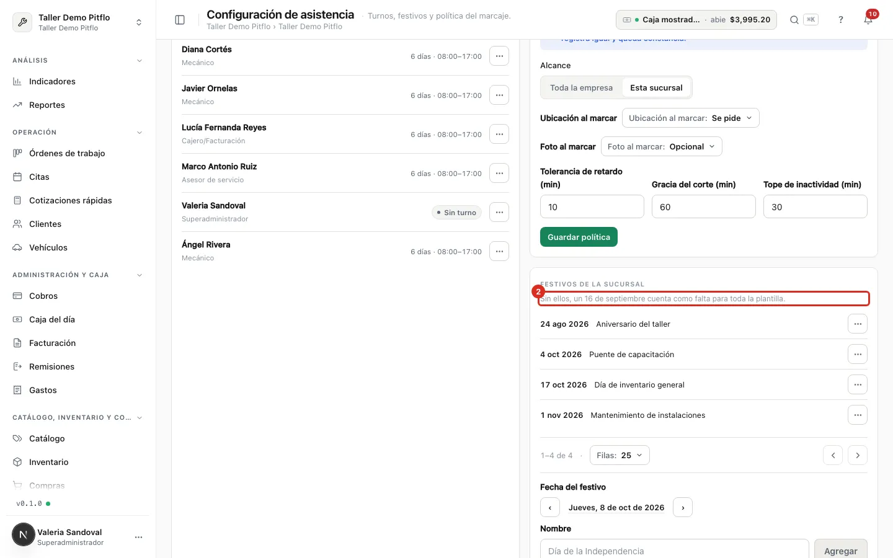The width and height of the screenshot is (893, 558).
Task: Open Filas 25 rows dropdown
Action: tap(620, 455)
